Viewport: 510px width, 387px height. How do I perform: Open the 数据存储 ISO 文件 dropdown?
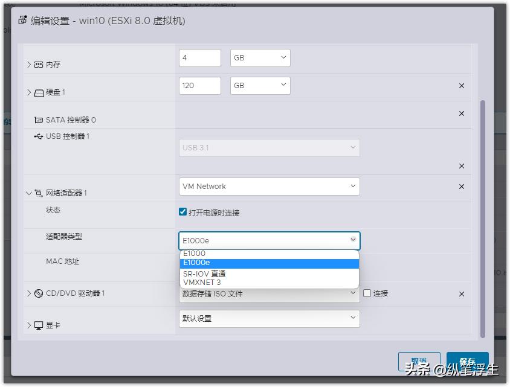click(270, 295)
